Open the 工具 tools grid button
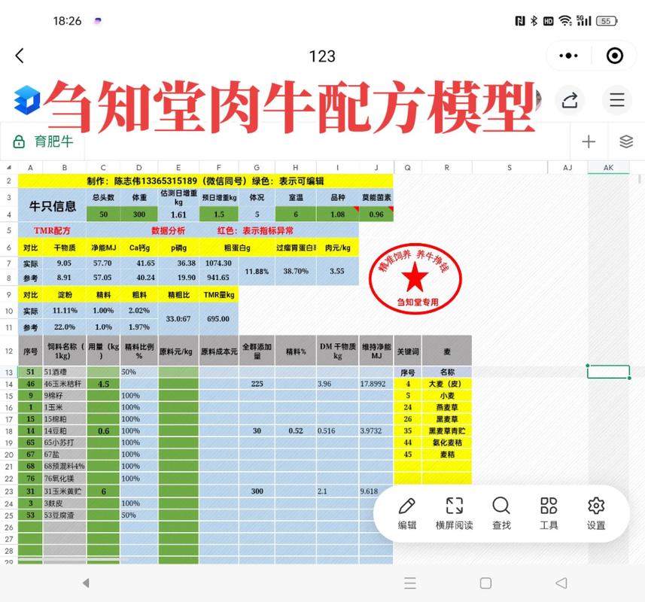This screenshot has width=645, height=602. (x=549, y=513)
